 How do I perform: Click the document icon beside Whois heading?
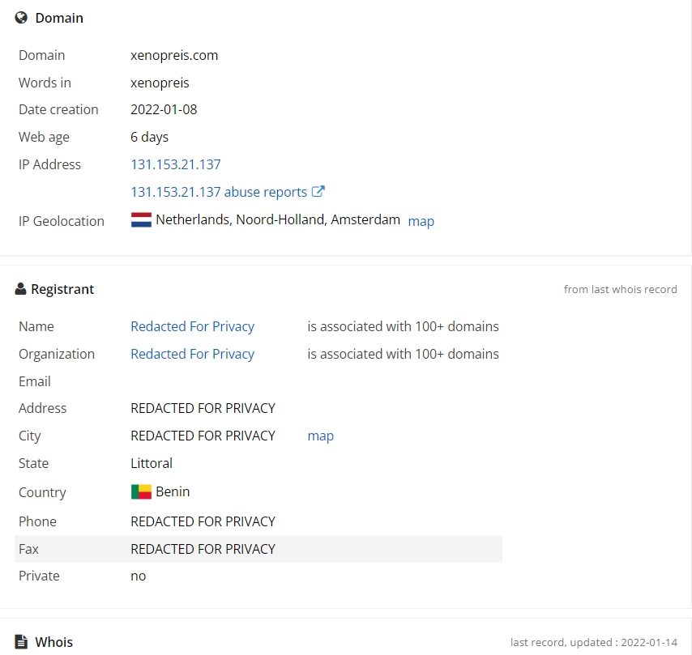coord(21,642)
